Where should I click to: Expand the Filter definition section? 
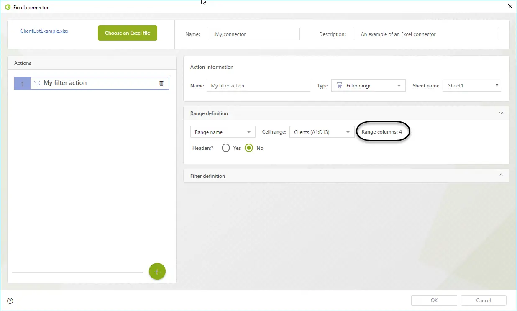[x=501, y=175]
